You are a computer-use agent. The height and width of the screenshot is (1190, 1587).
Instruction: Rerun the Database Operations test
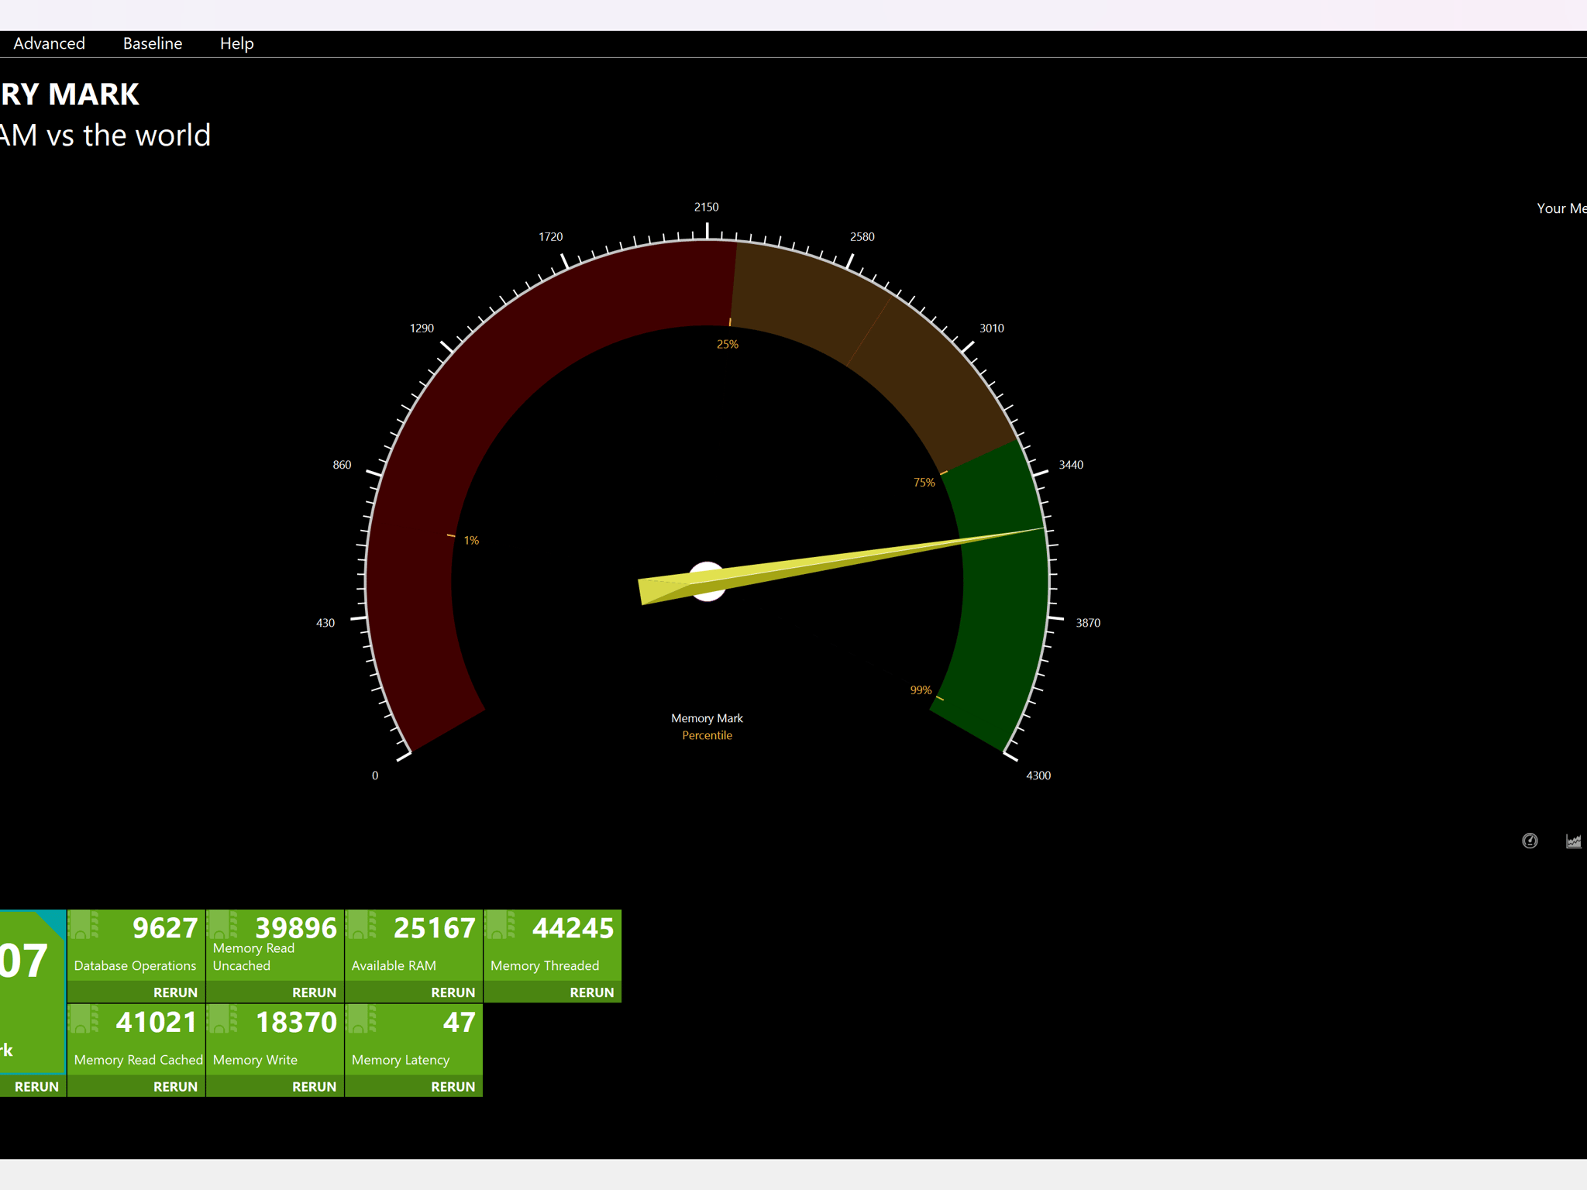coord(175,992)
